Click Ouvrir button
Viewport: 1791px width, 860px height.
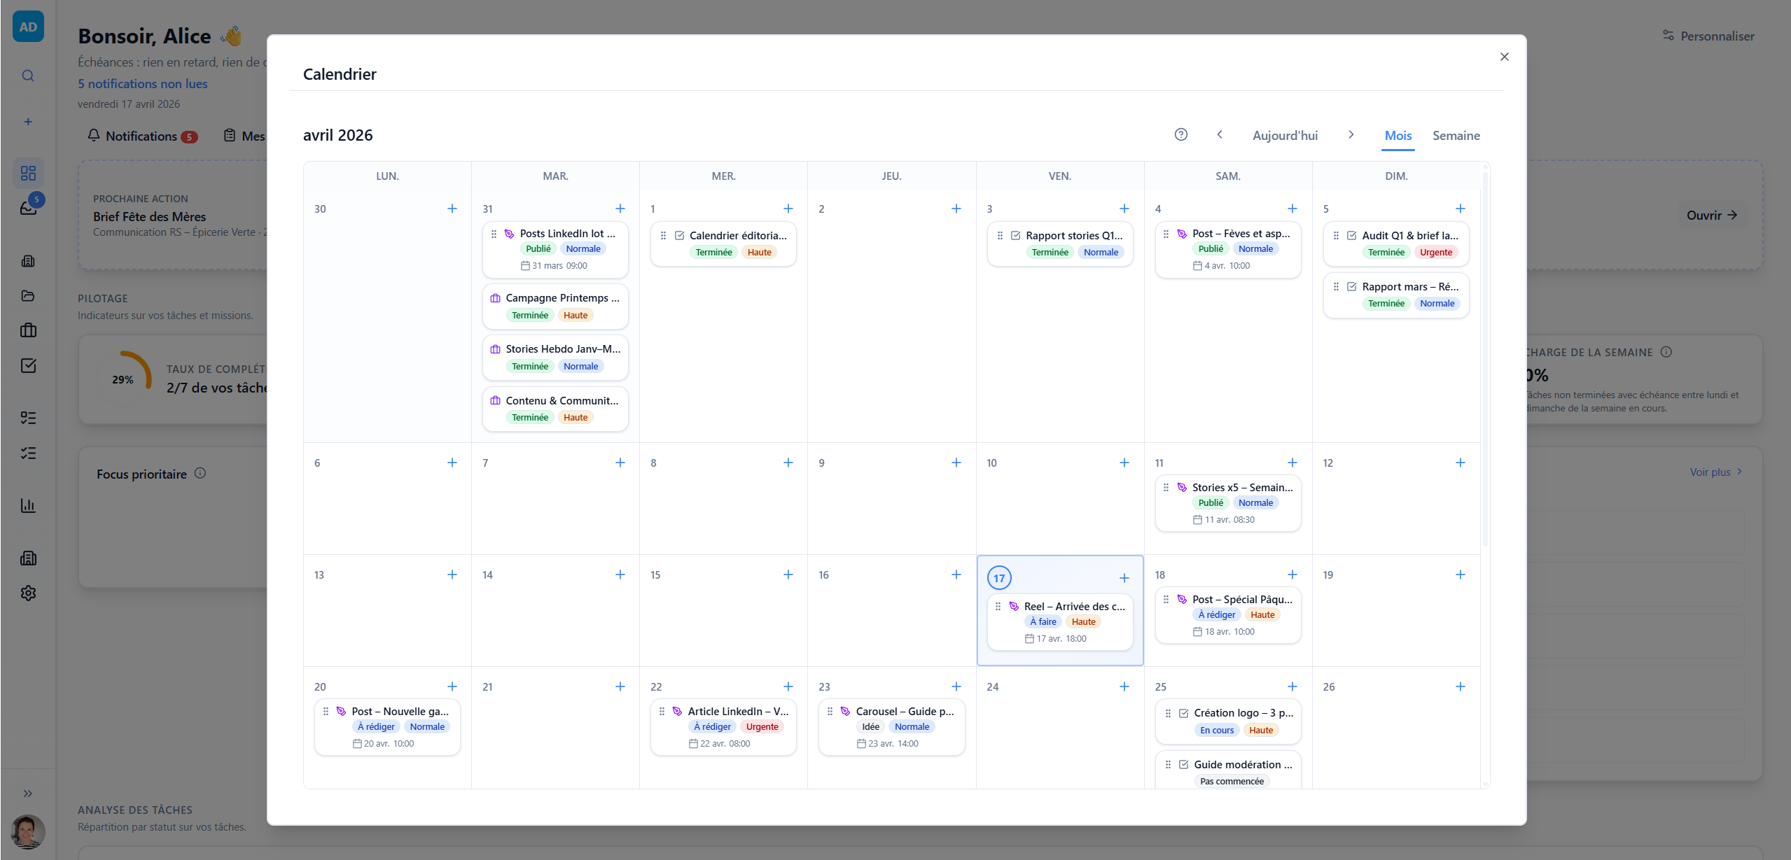pos(1712,215)
